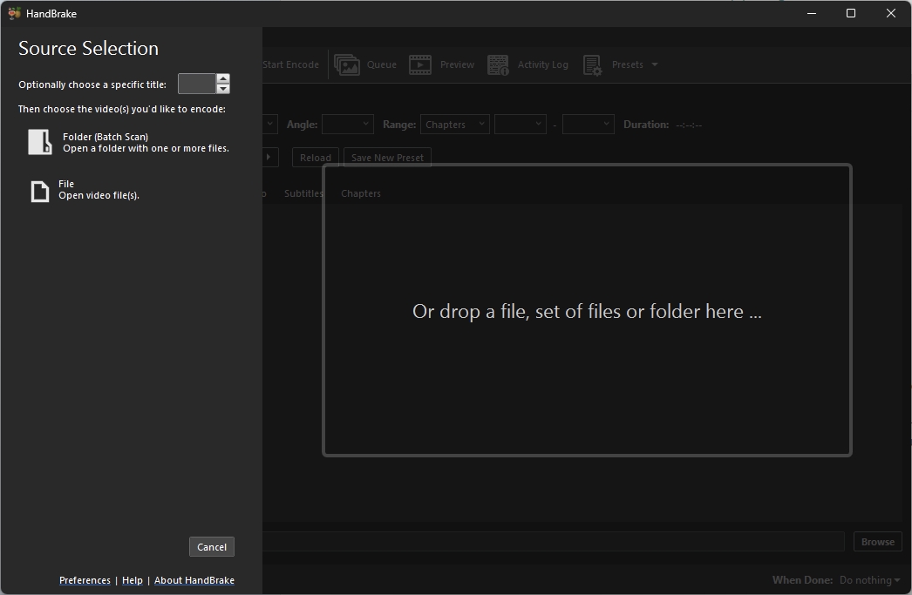This screenshot has height=595, width=912.
Task: Open the Activity Log icon
Action: 498,64
